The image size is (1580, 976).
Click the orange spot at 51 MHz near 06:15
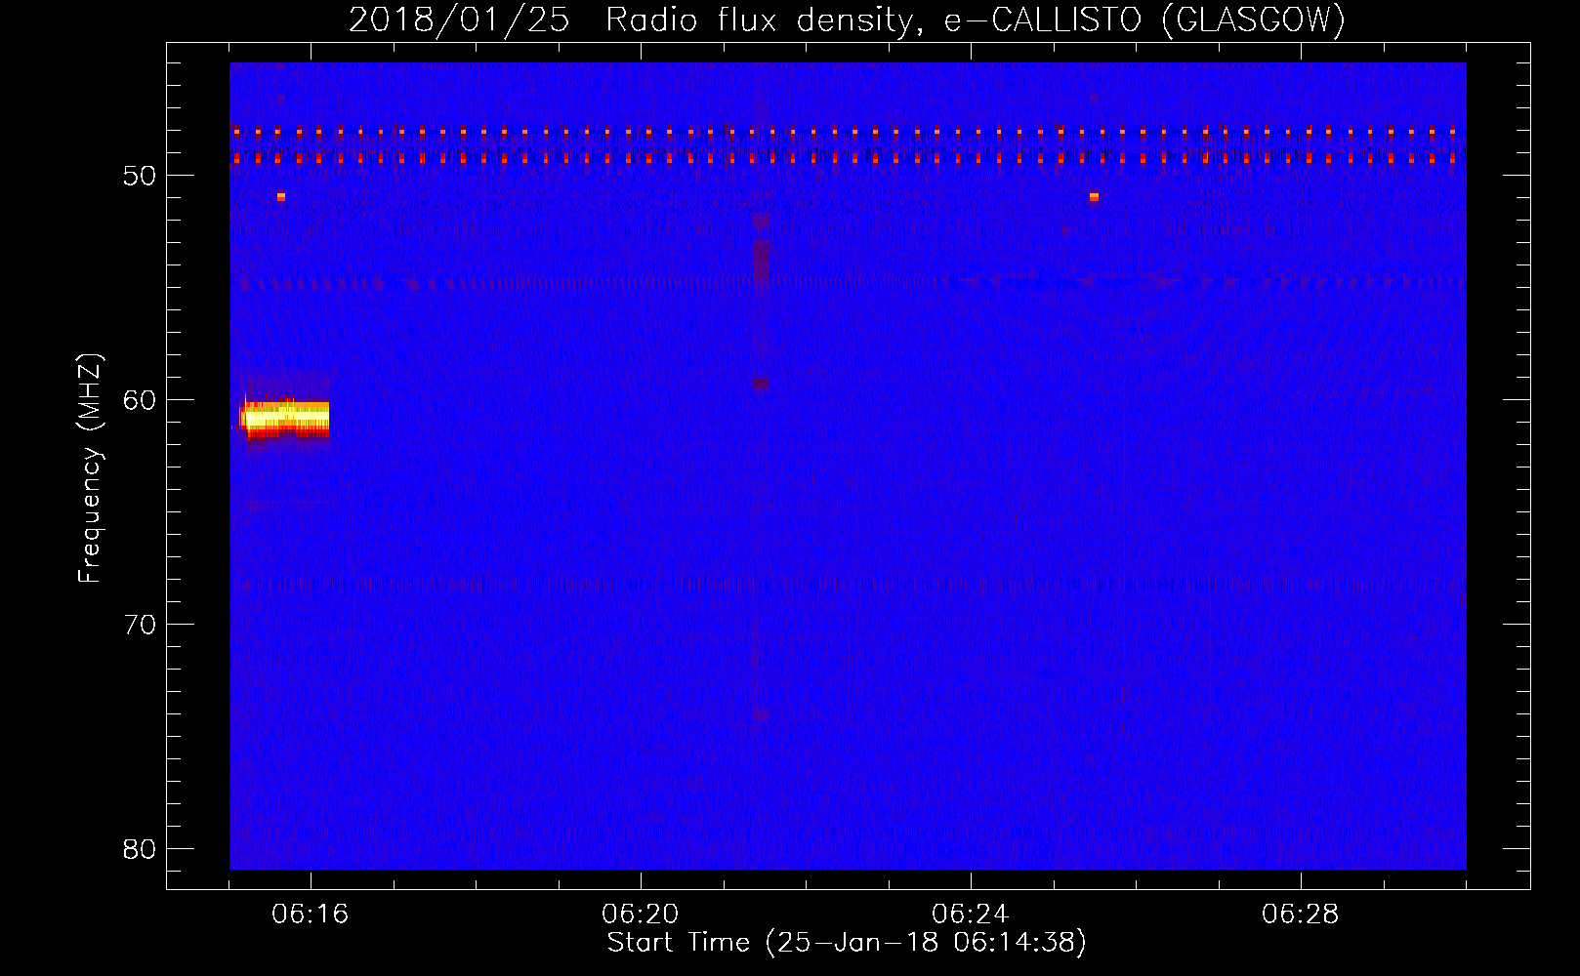pyautogui.click(x=281, y=197)
